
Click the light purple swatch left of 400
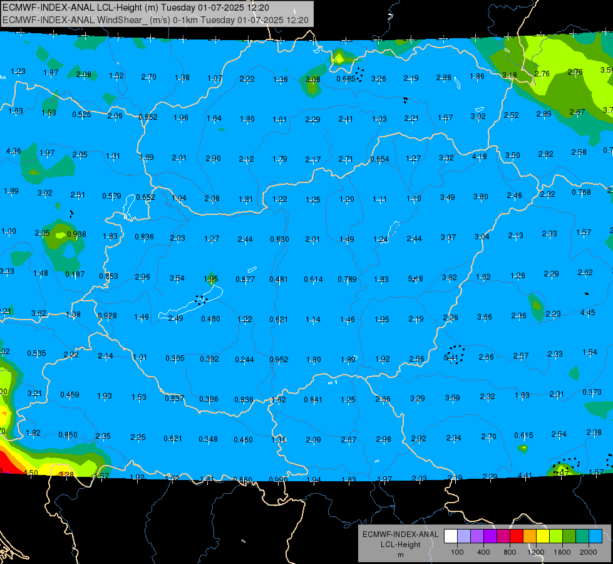[477, 536]
